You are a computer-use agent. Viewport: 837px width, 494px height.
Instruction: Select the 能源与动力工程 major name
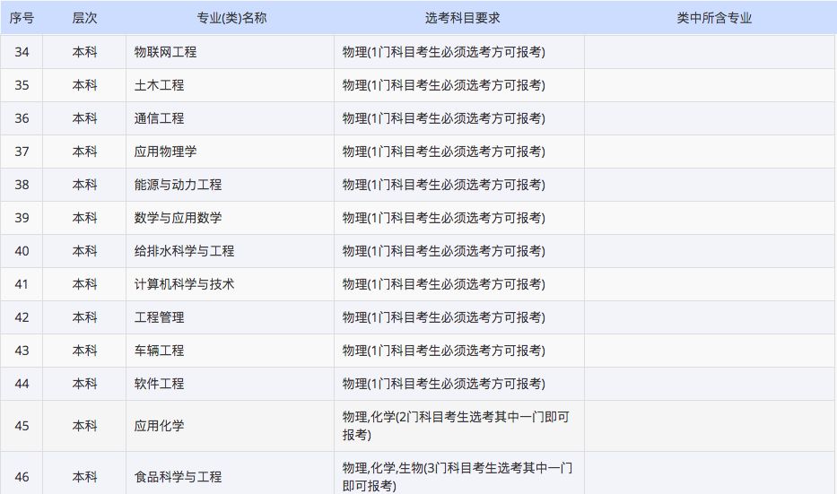(178, 185)
